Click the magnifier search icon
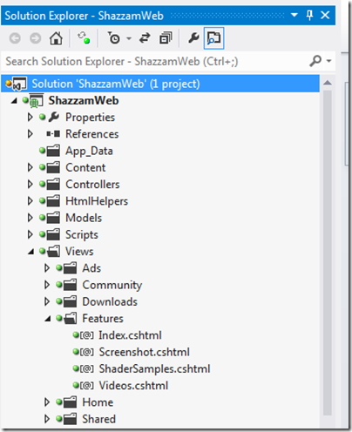Viewport: 352px width, 432px height. click(315, 61)
